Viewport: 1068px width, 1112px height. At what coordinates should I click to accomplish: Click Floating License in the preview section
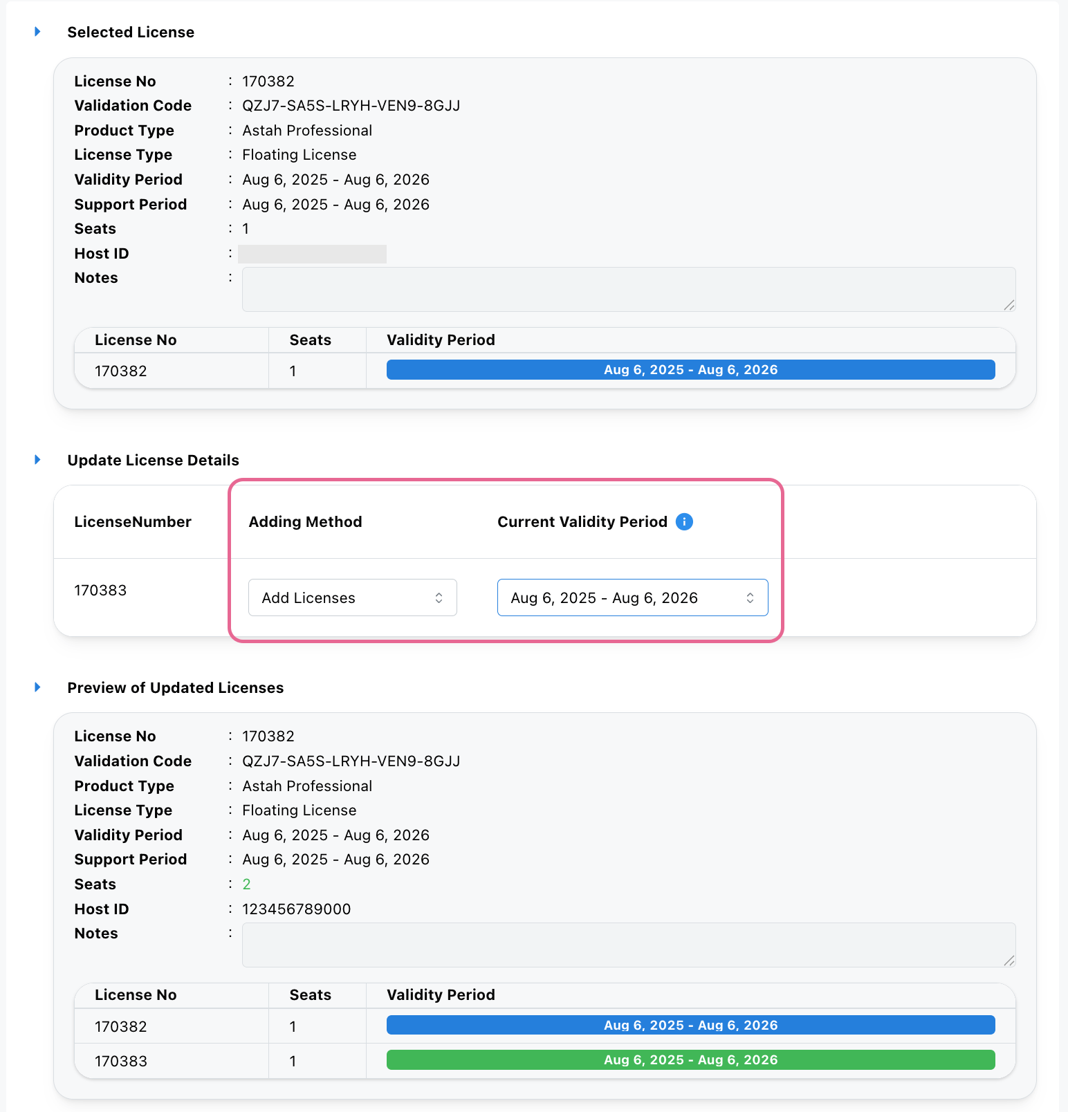[x=300, y=810]
